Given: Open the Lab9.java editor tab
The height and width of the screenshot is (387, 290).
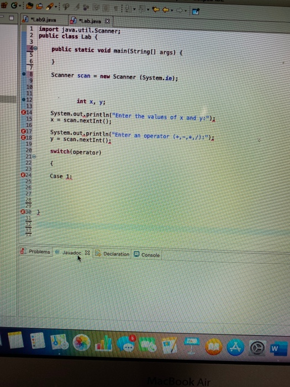Looking at the screenshot, I should [x=41, y=20].
